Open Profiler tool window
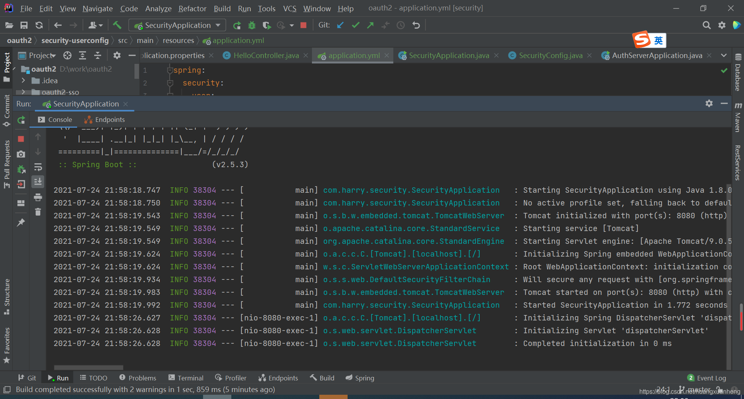 tap(231, 378)
